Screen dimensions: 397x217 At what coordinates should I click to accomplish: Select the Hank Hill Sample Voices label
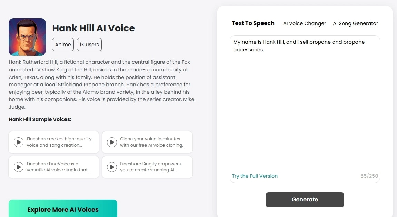click(40, 119)
